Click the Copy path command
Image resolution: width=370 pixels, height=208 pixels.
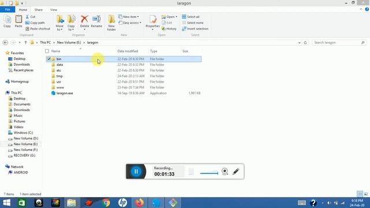(35, 23)
